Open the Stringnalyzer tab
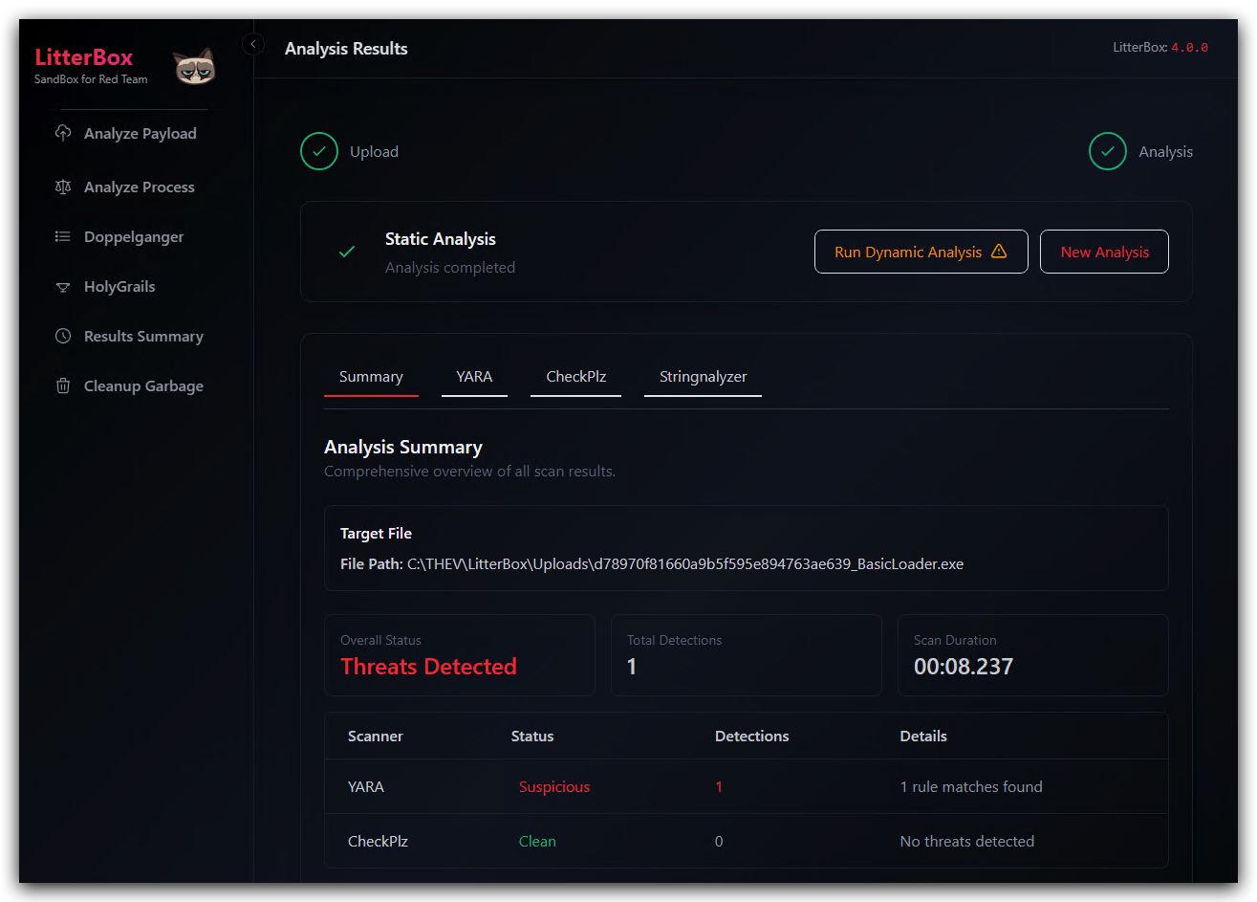This screenshot has width=1257, height=902. (703, 377)
